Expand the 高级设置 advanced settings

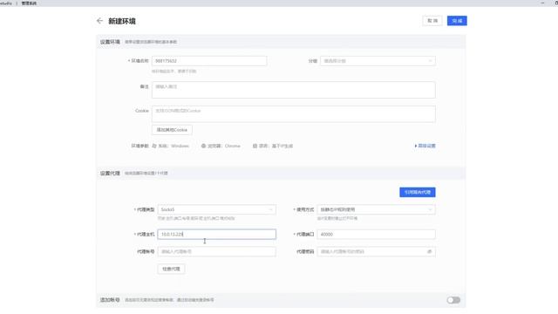click(425, 146)
